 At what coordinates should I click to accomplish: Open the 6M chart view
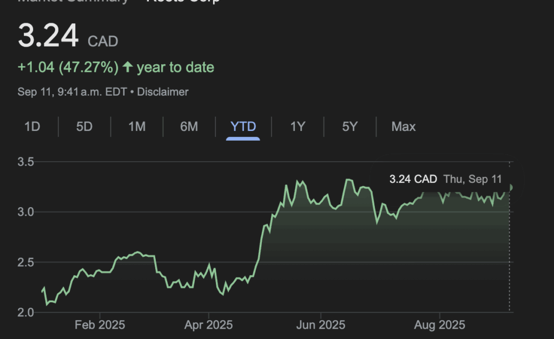(189, 127)
